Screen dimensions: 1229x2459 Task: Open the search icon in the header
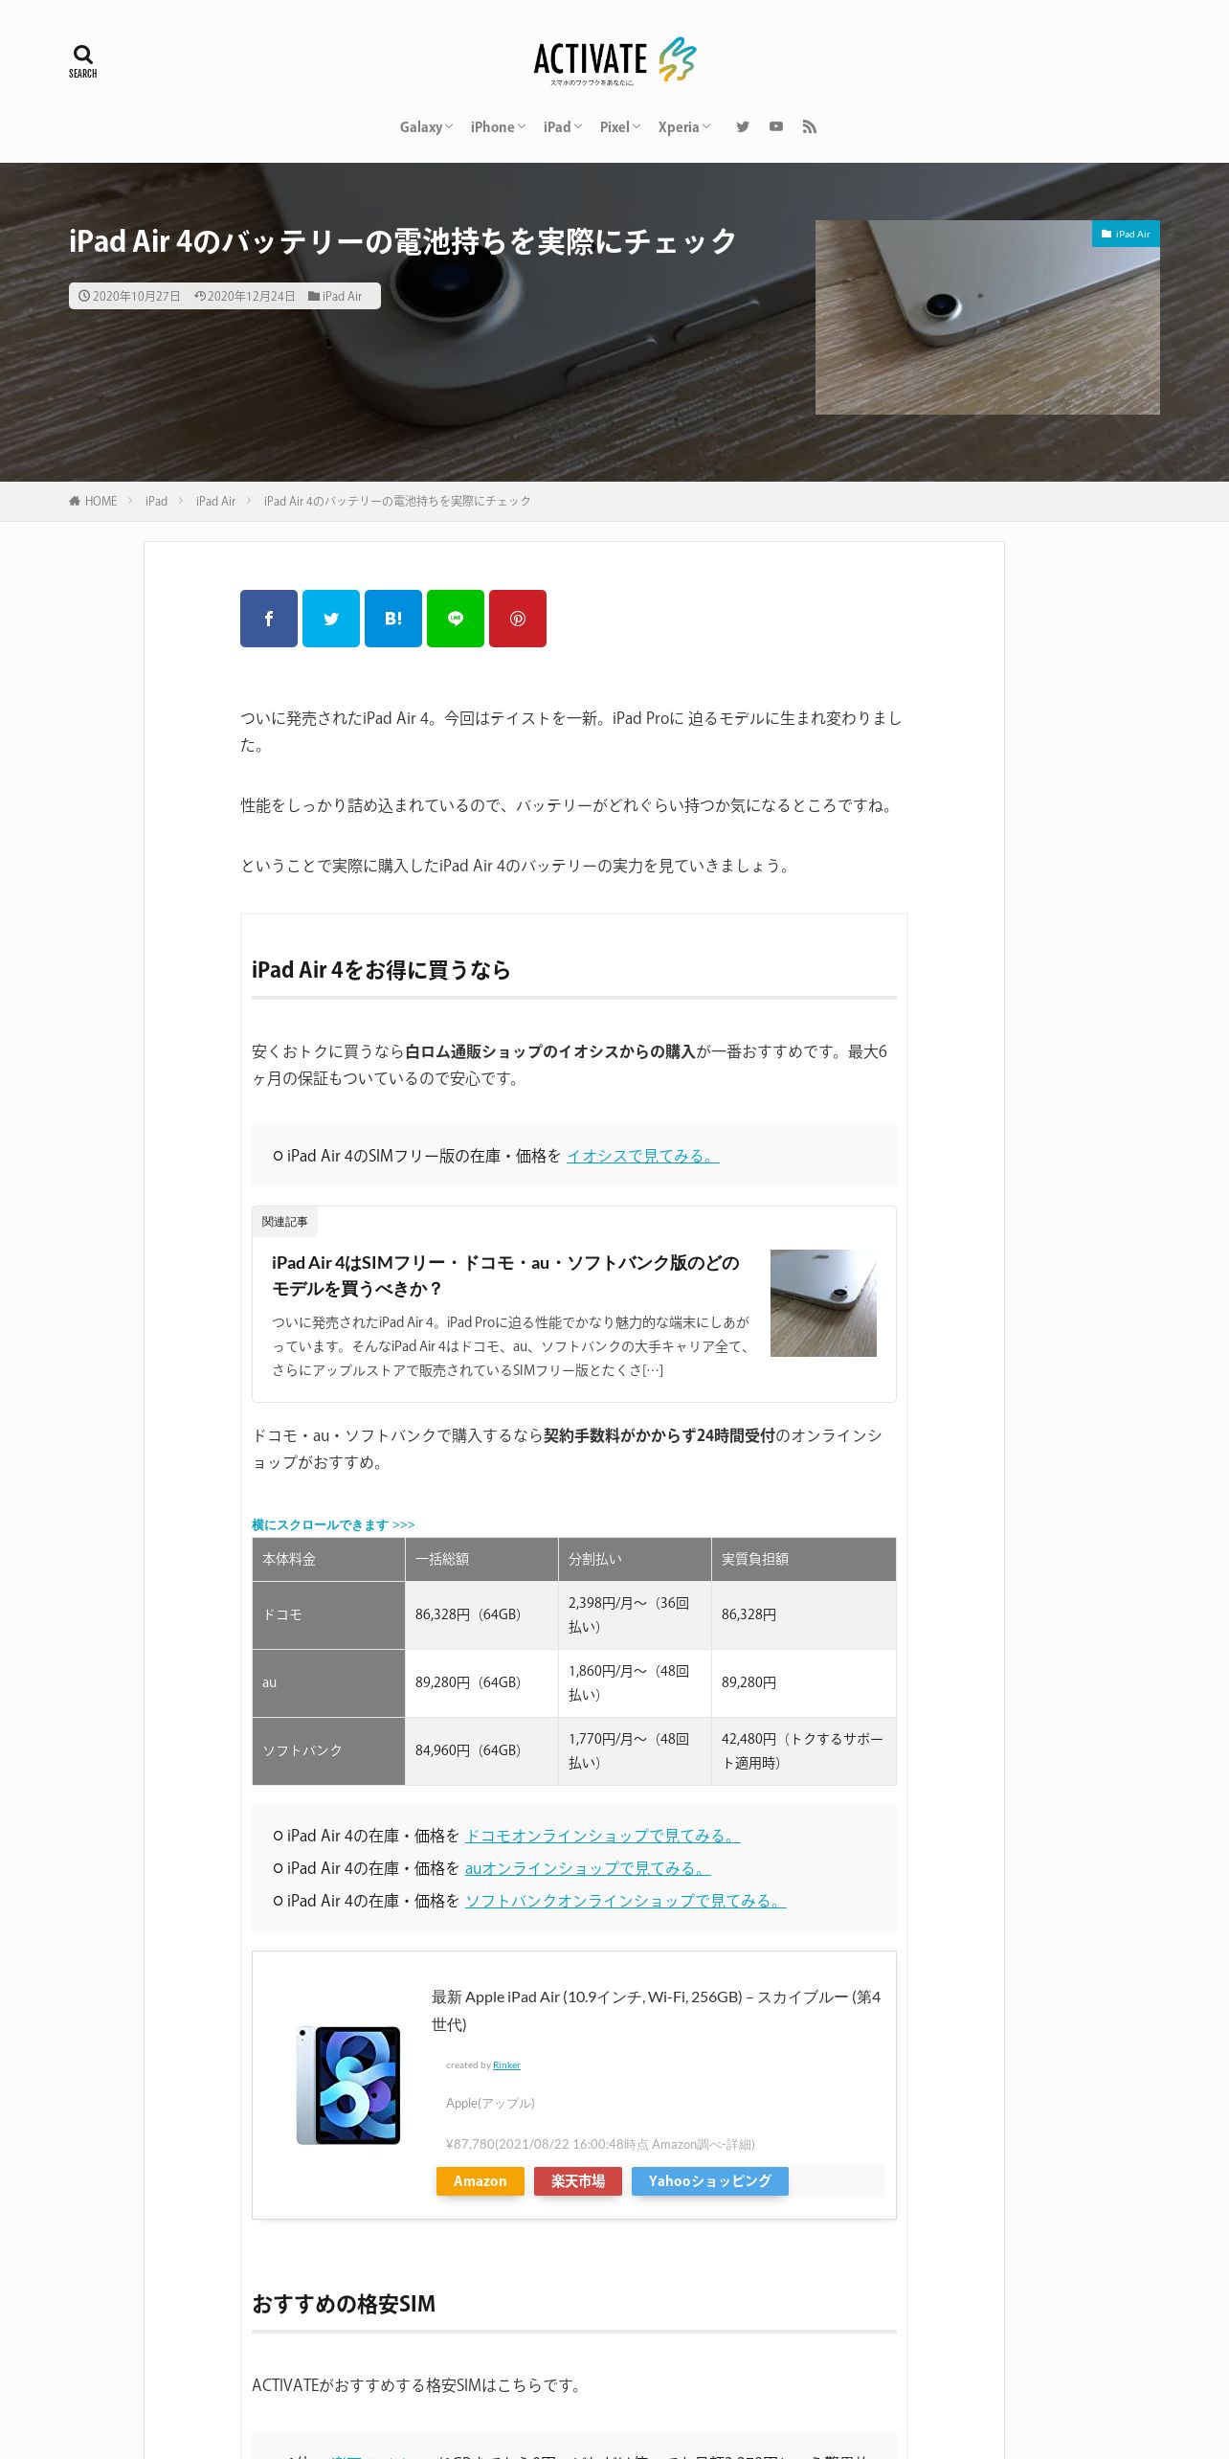[x=83, y=61]
